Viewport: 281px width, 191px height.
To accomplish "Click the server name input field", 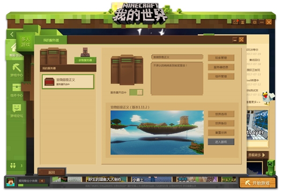I will pos(177,57).
